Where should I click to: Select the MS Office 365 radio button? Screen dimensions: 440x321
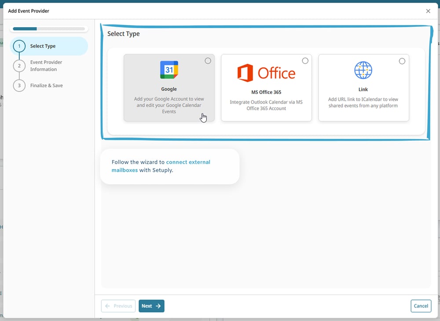click(x=305, y=61)
